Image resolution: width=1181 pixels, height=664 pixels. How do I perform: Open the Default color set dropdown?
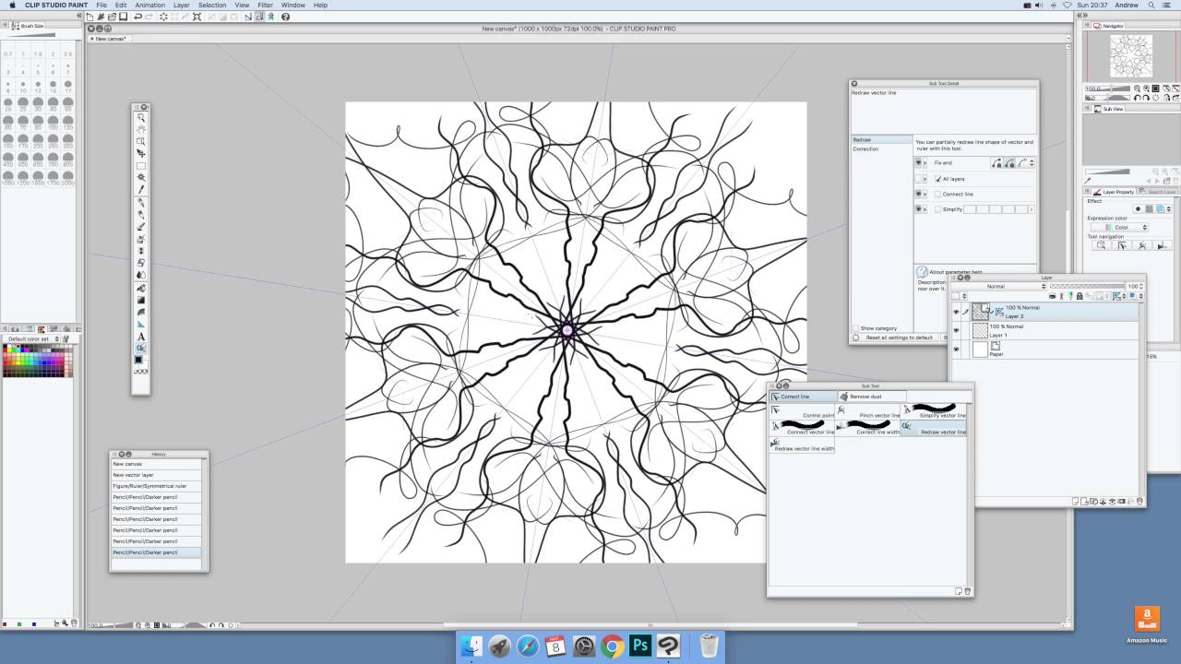32,338
